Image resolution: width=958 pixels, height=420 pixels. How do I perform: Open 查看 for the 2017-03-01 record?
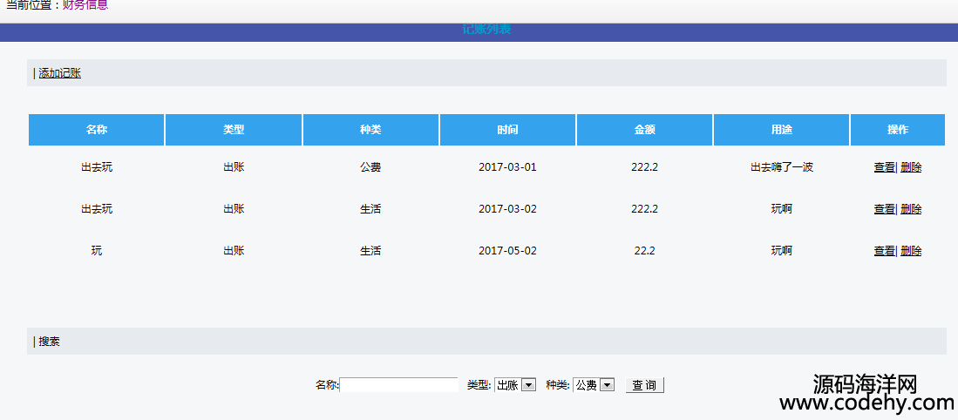tap(884, 167)
